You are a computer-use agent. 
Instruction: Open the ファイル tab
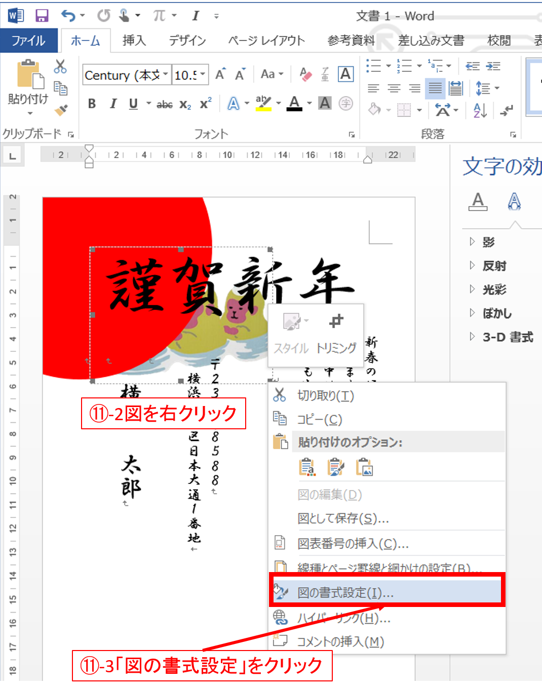click(x=28, y=40)
